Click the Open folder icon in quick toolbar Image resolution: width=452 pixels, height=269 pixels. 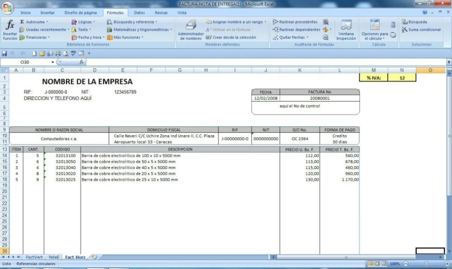pyautogui.click(x=42, y=53)
